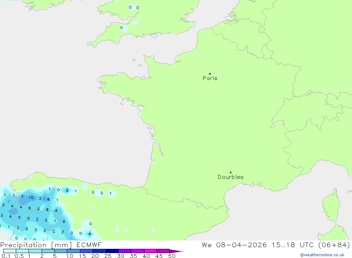
Task: Click the 'We 08-04-2026' date text
Action: pyautogui.click(x=234, y=245)
